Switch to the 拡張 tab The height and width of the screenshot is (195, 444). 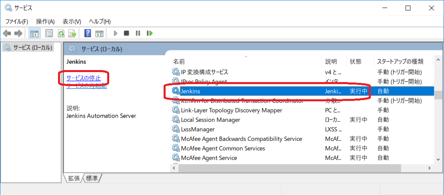[74, 178]
